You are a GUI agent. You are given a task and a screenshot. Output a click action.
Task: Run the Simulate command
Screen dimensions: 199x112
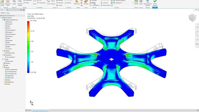tap(86, 2)
